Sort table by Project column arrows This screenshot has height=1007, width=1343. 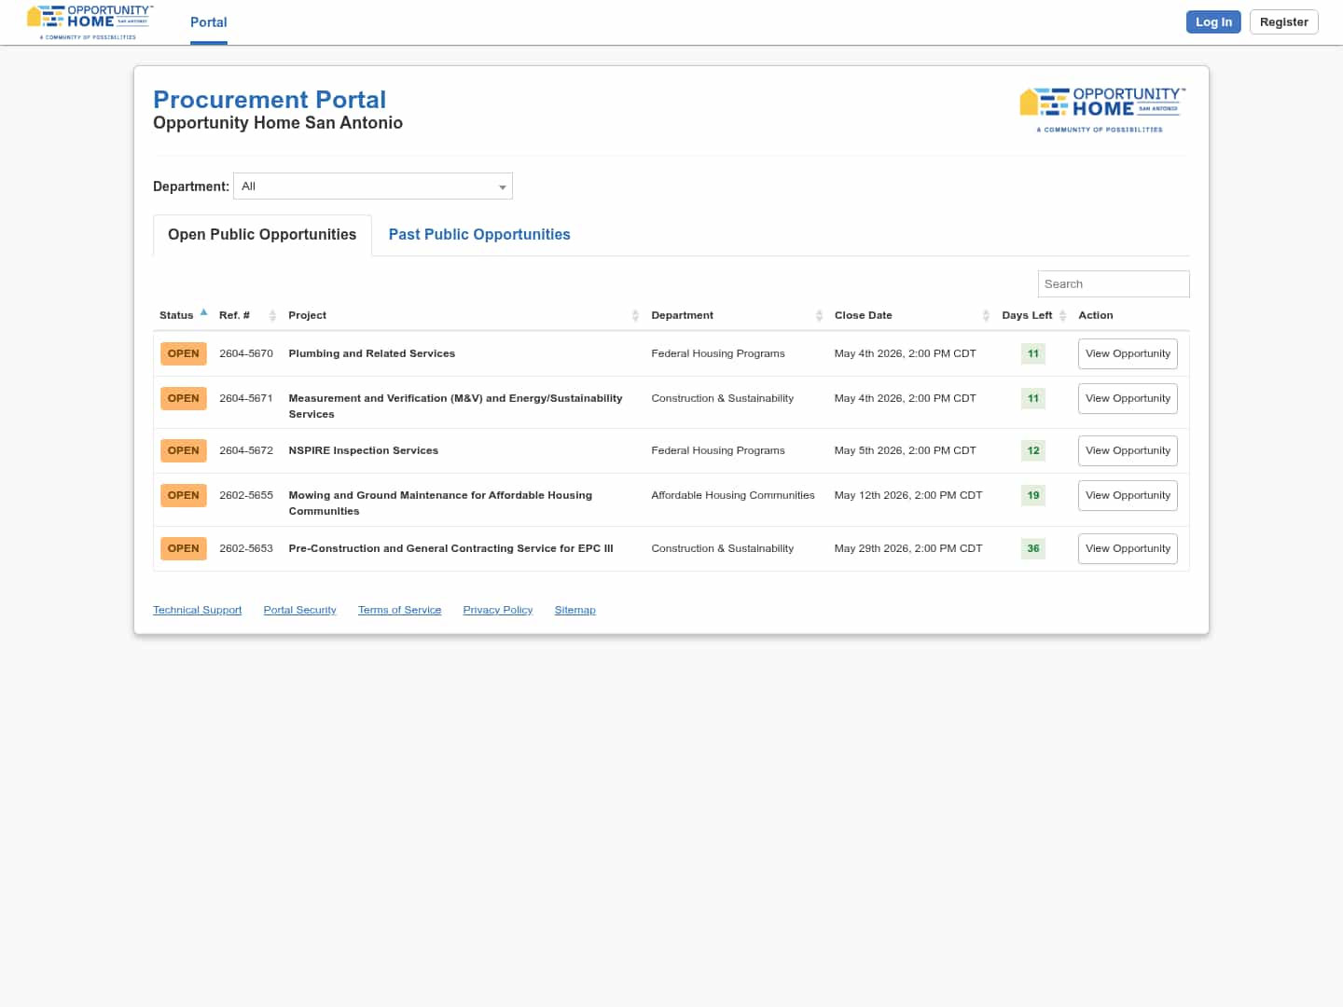pos(635,316)
